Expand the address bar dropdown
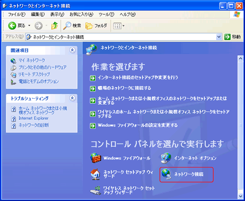The image size is (245, 201). (x=219, y=37)
